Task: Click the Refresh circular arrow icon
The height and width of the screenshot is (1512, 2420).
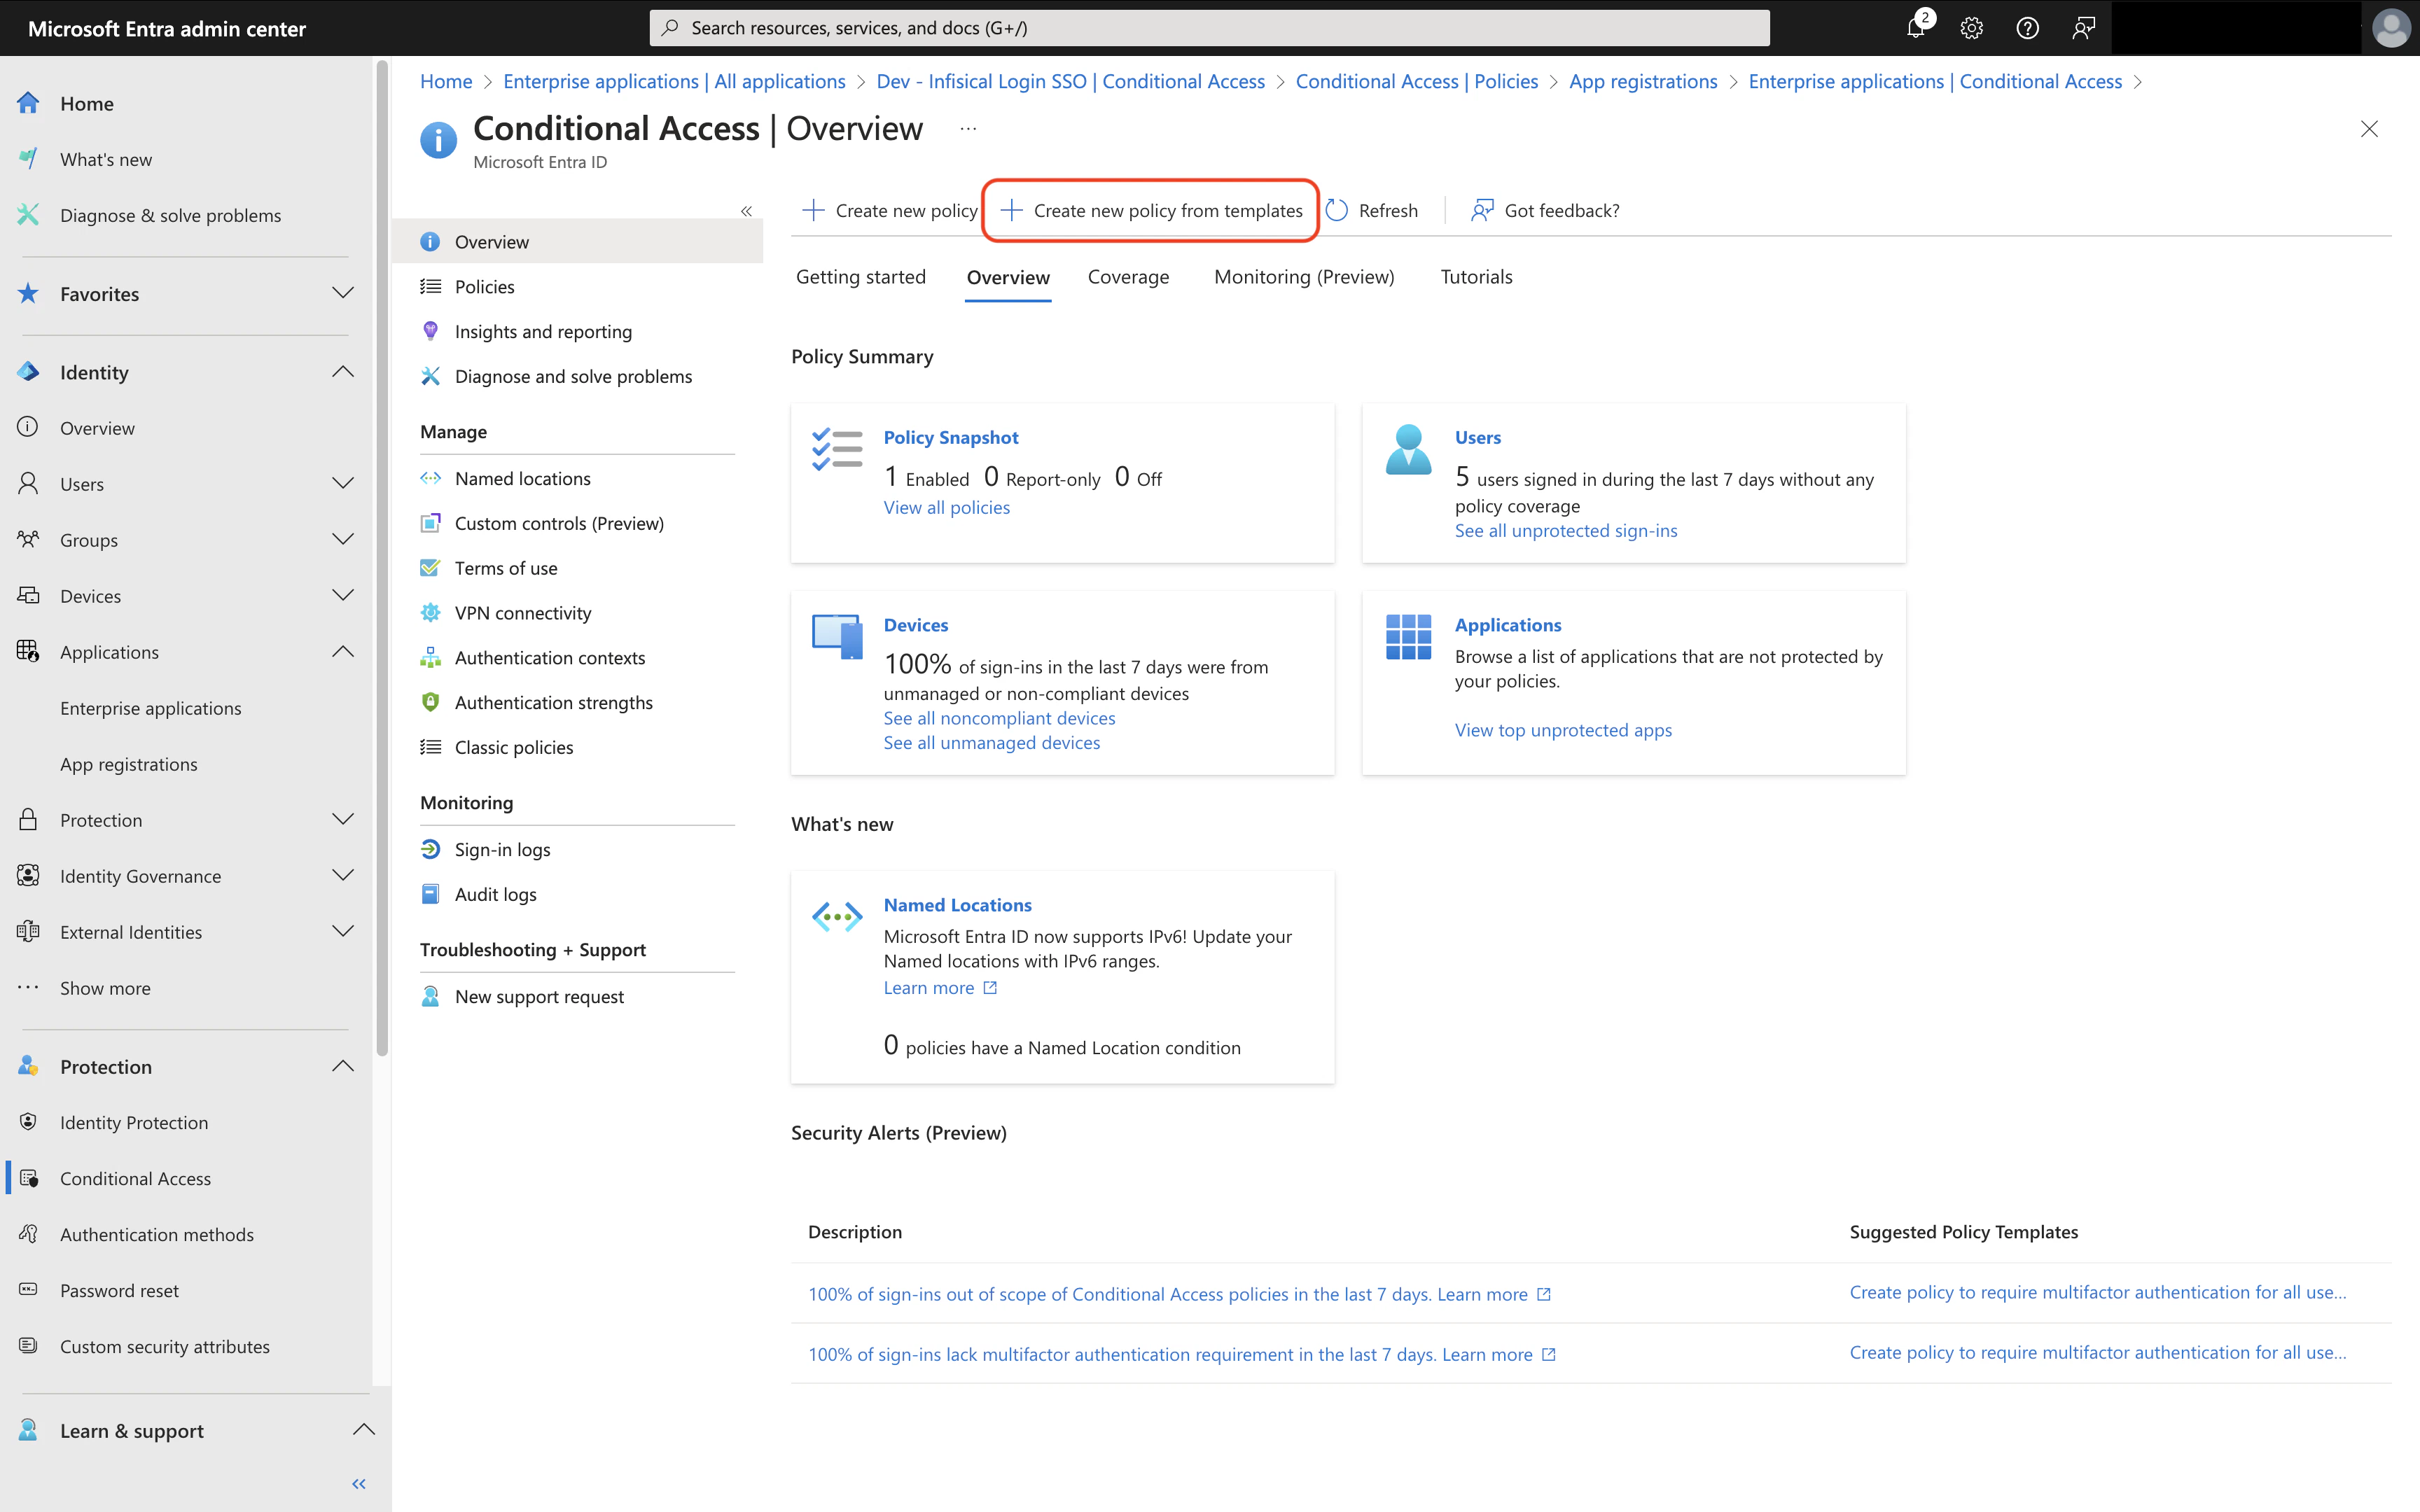Action: 1337,210
